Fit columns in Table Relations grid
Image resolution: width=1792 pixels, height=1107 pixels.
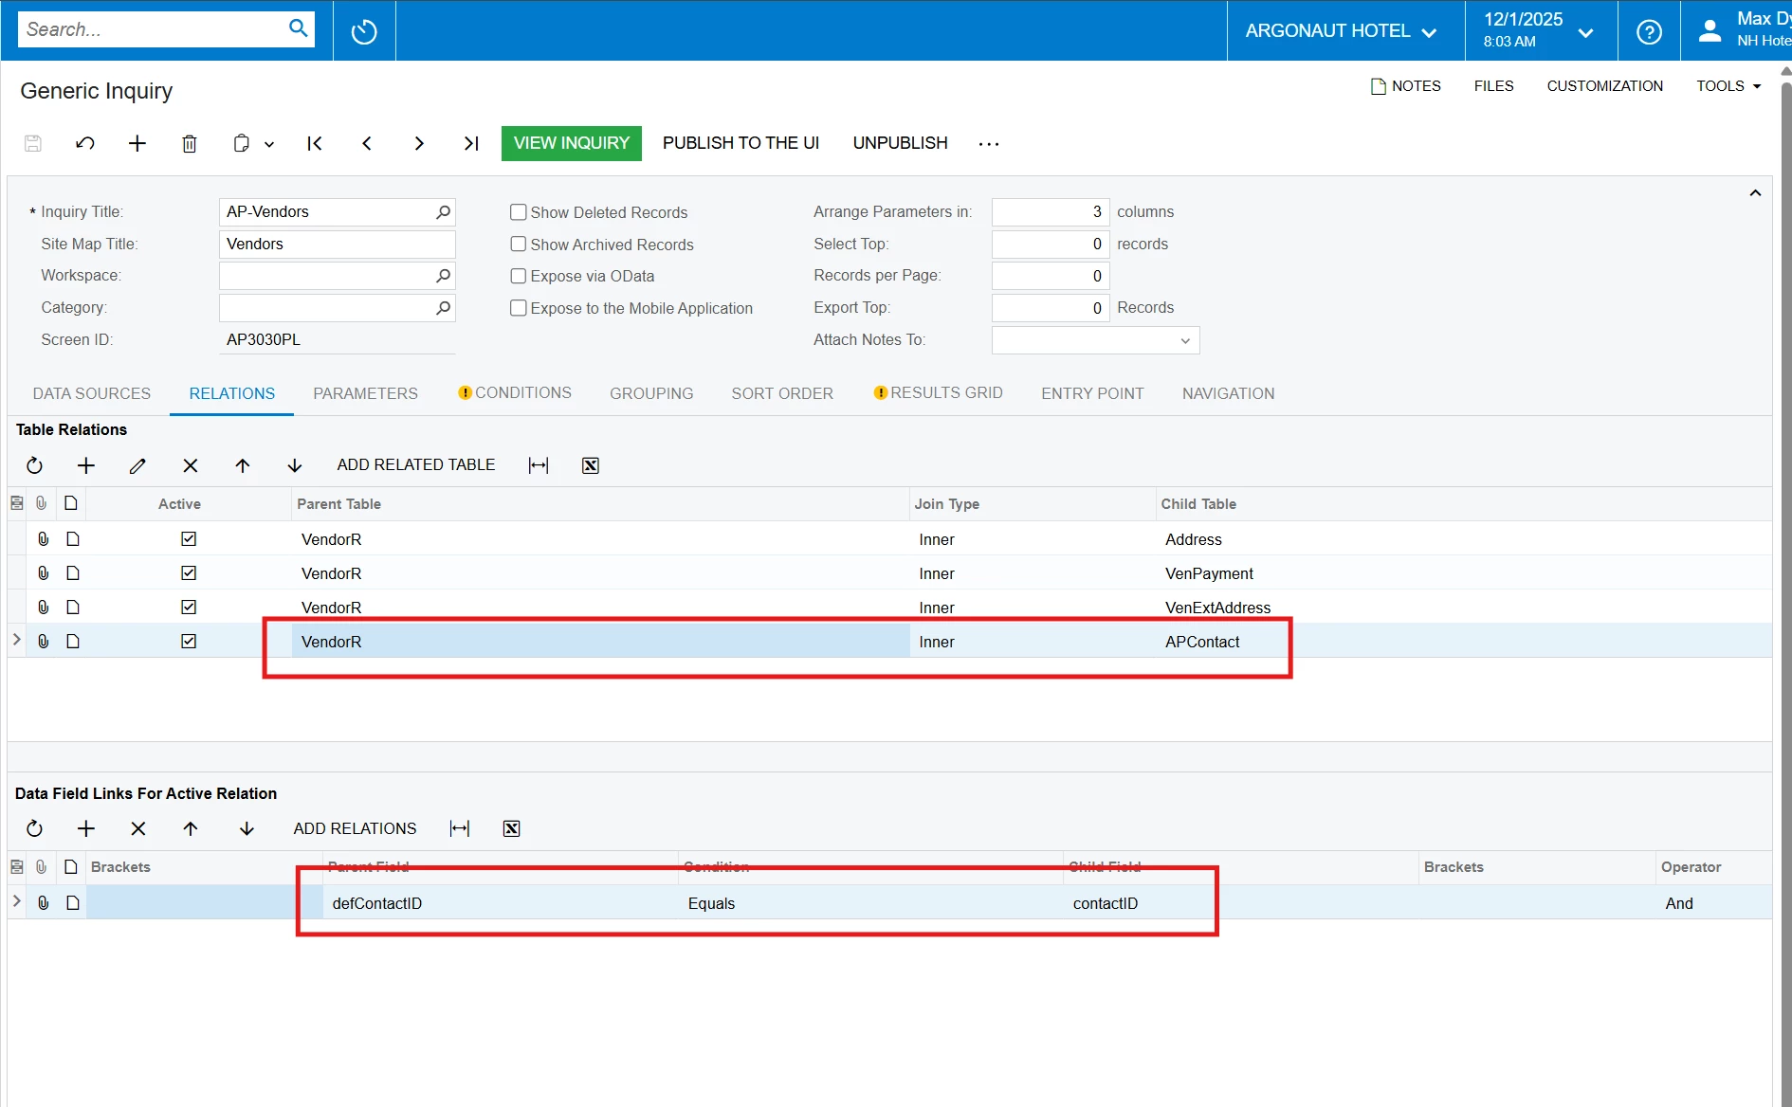(x=539, y=465)
